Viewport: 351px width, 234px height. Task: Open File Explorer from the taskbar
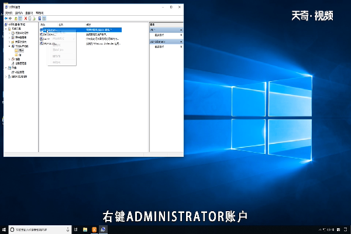coord(85,229)
